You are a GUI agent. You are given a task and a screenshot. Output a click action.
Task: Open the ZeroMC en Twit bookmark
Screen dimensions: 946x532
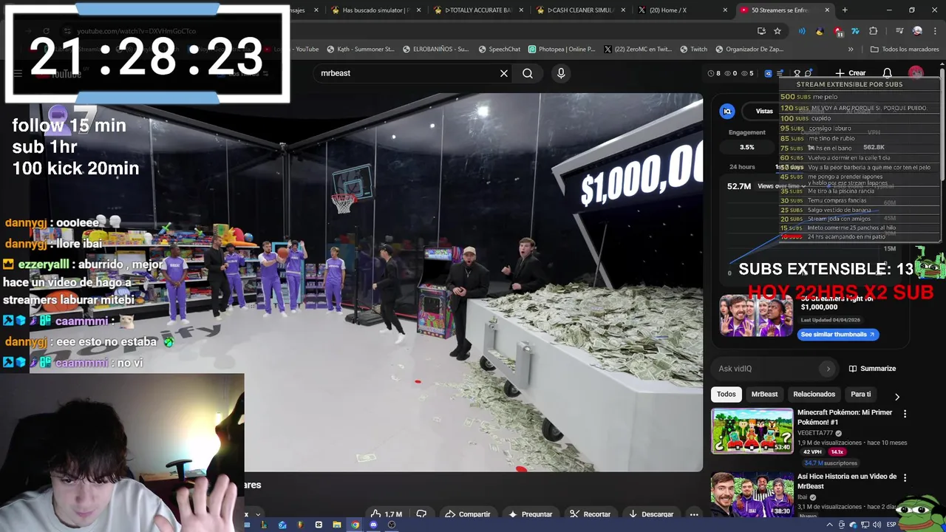(638, 50)
